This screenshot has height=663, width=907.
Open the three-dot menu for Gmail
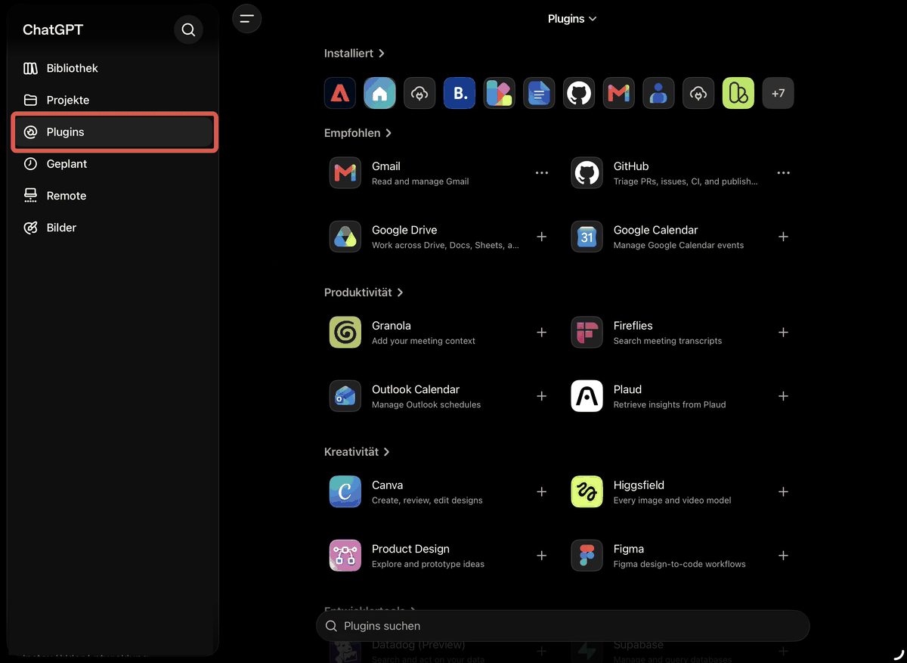(x=541, y=173)
